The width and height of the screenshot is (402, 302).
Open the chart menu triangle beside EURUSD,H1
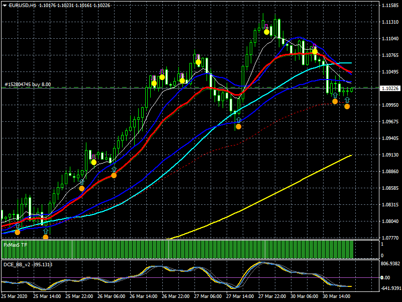pos(5,6)
